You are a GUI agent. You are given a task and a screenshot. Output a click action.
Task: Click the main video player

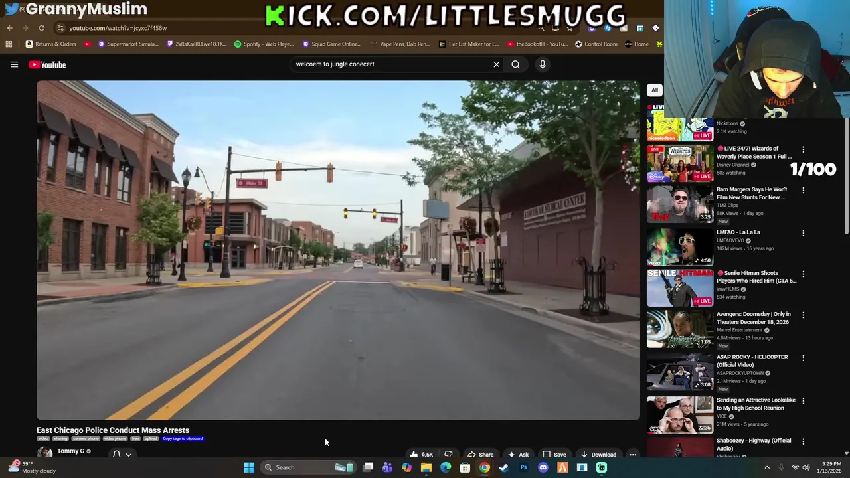[x=338, y=250]
